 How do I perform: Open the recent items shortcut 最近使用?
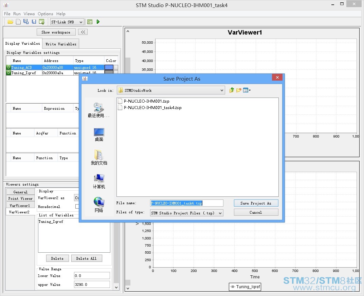tap(99, 110)
